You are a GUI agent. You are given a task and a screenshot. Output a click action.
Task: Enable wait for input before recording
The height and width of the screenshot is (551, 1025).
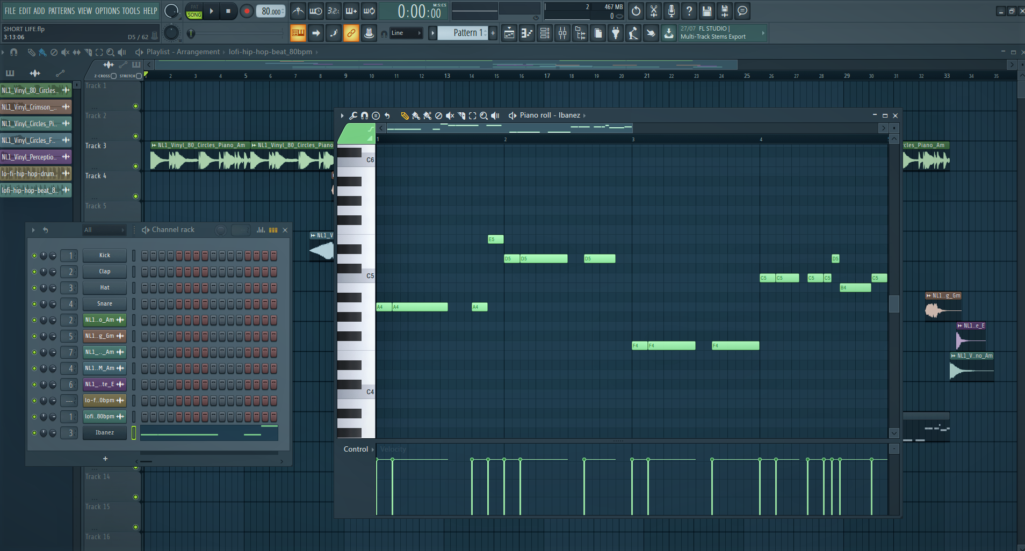316,11
